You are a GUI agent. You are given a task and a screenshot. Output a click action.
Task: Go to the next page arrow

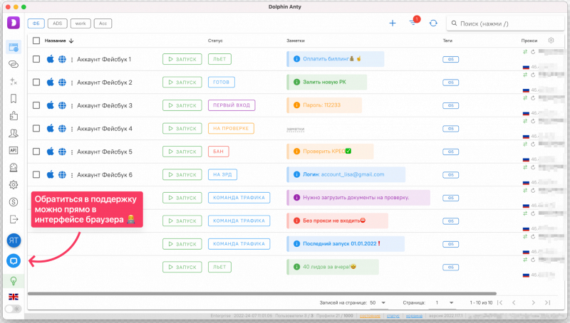[533, 302]
